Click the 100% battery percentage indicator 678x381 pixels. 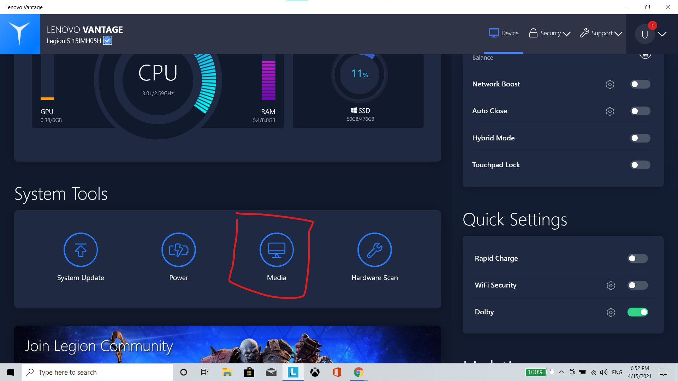click(x=535, y=372)
